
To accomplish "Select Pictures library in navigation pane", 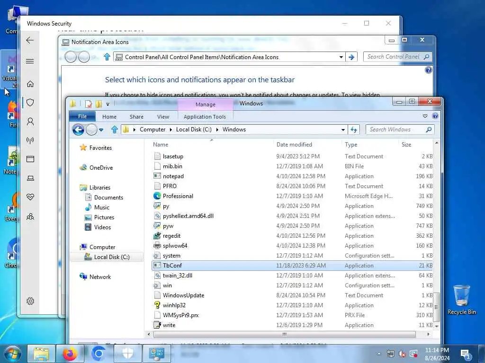I will [104, 217].
